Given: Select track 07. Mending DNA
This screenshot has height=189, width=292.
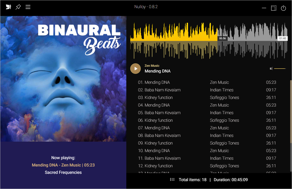Looking at the screenshot, I should point(207,128).
